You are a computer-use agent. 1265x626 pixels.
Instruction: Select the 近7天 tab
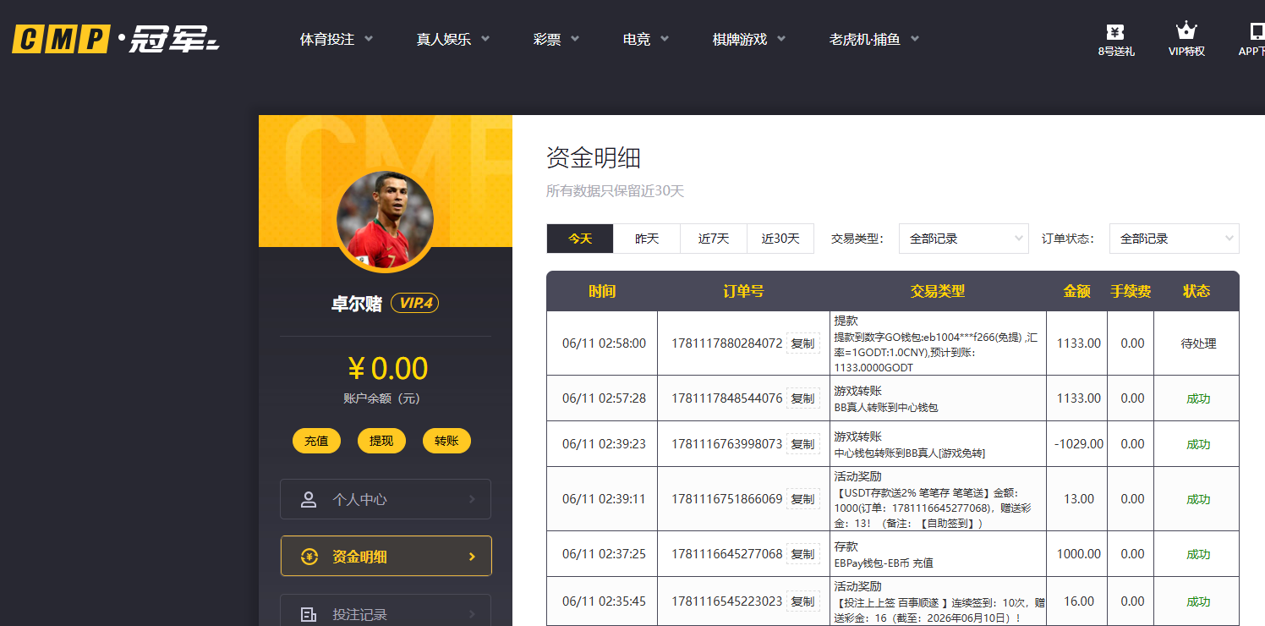click(x=714, y=239)
